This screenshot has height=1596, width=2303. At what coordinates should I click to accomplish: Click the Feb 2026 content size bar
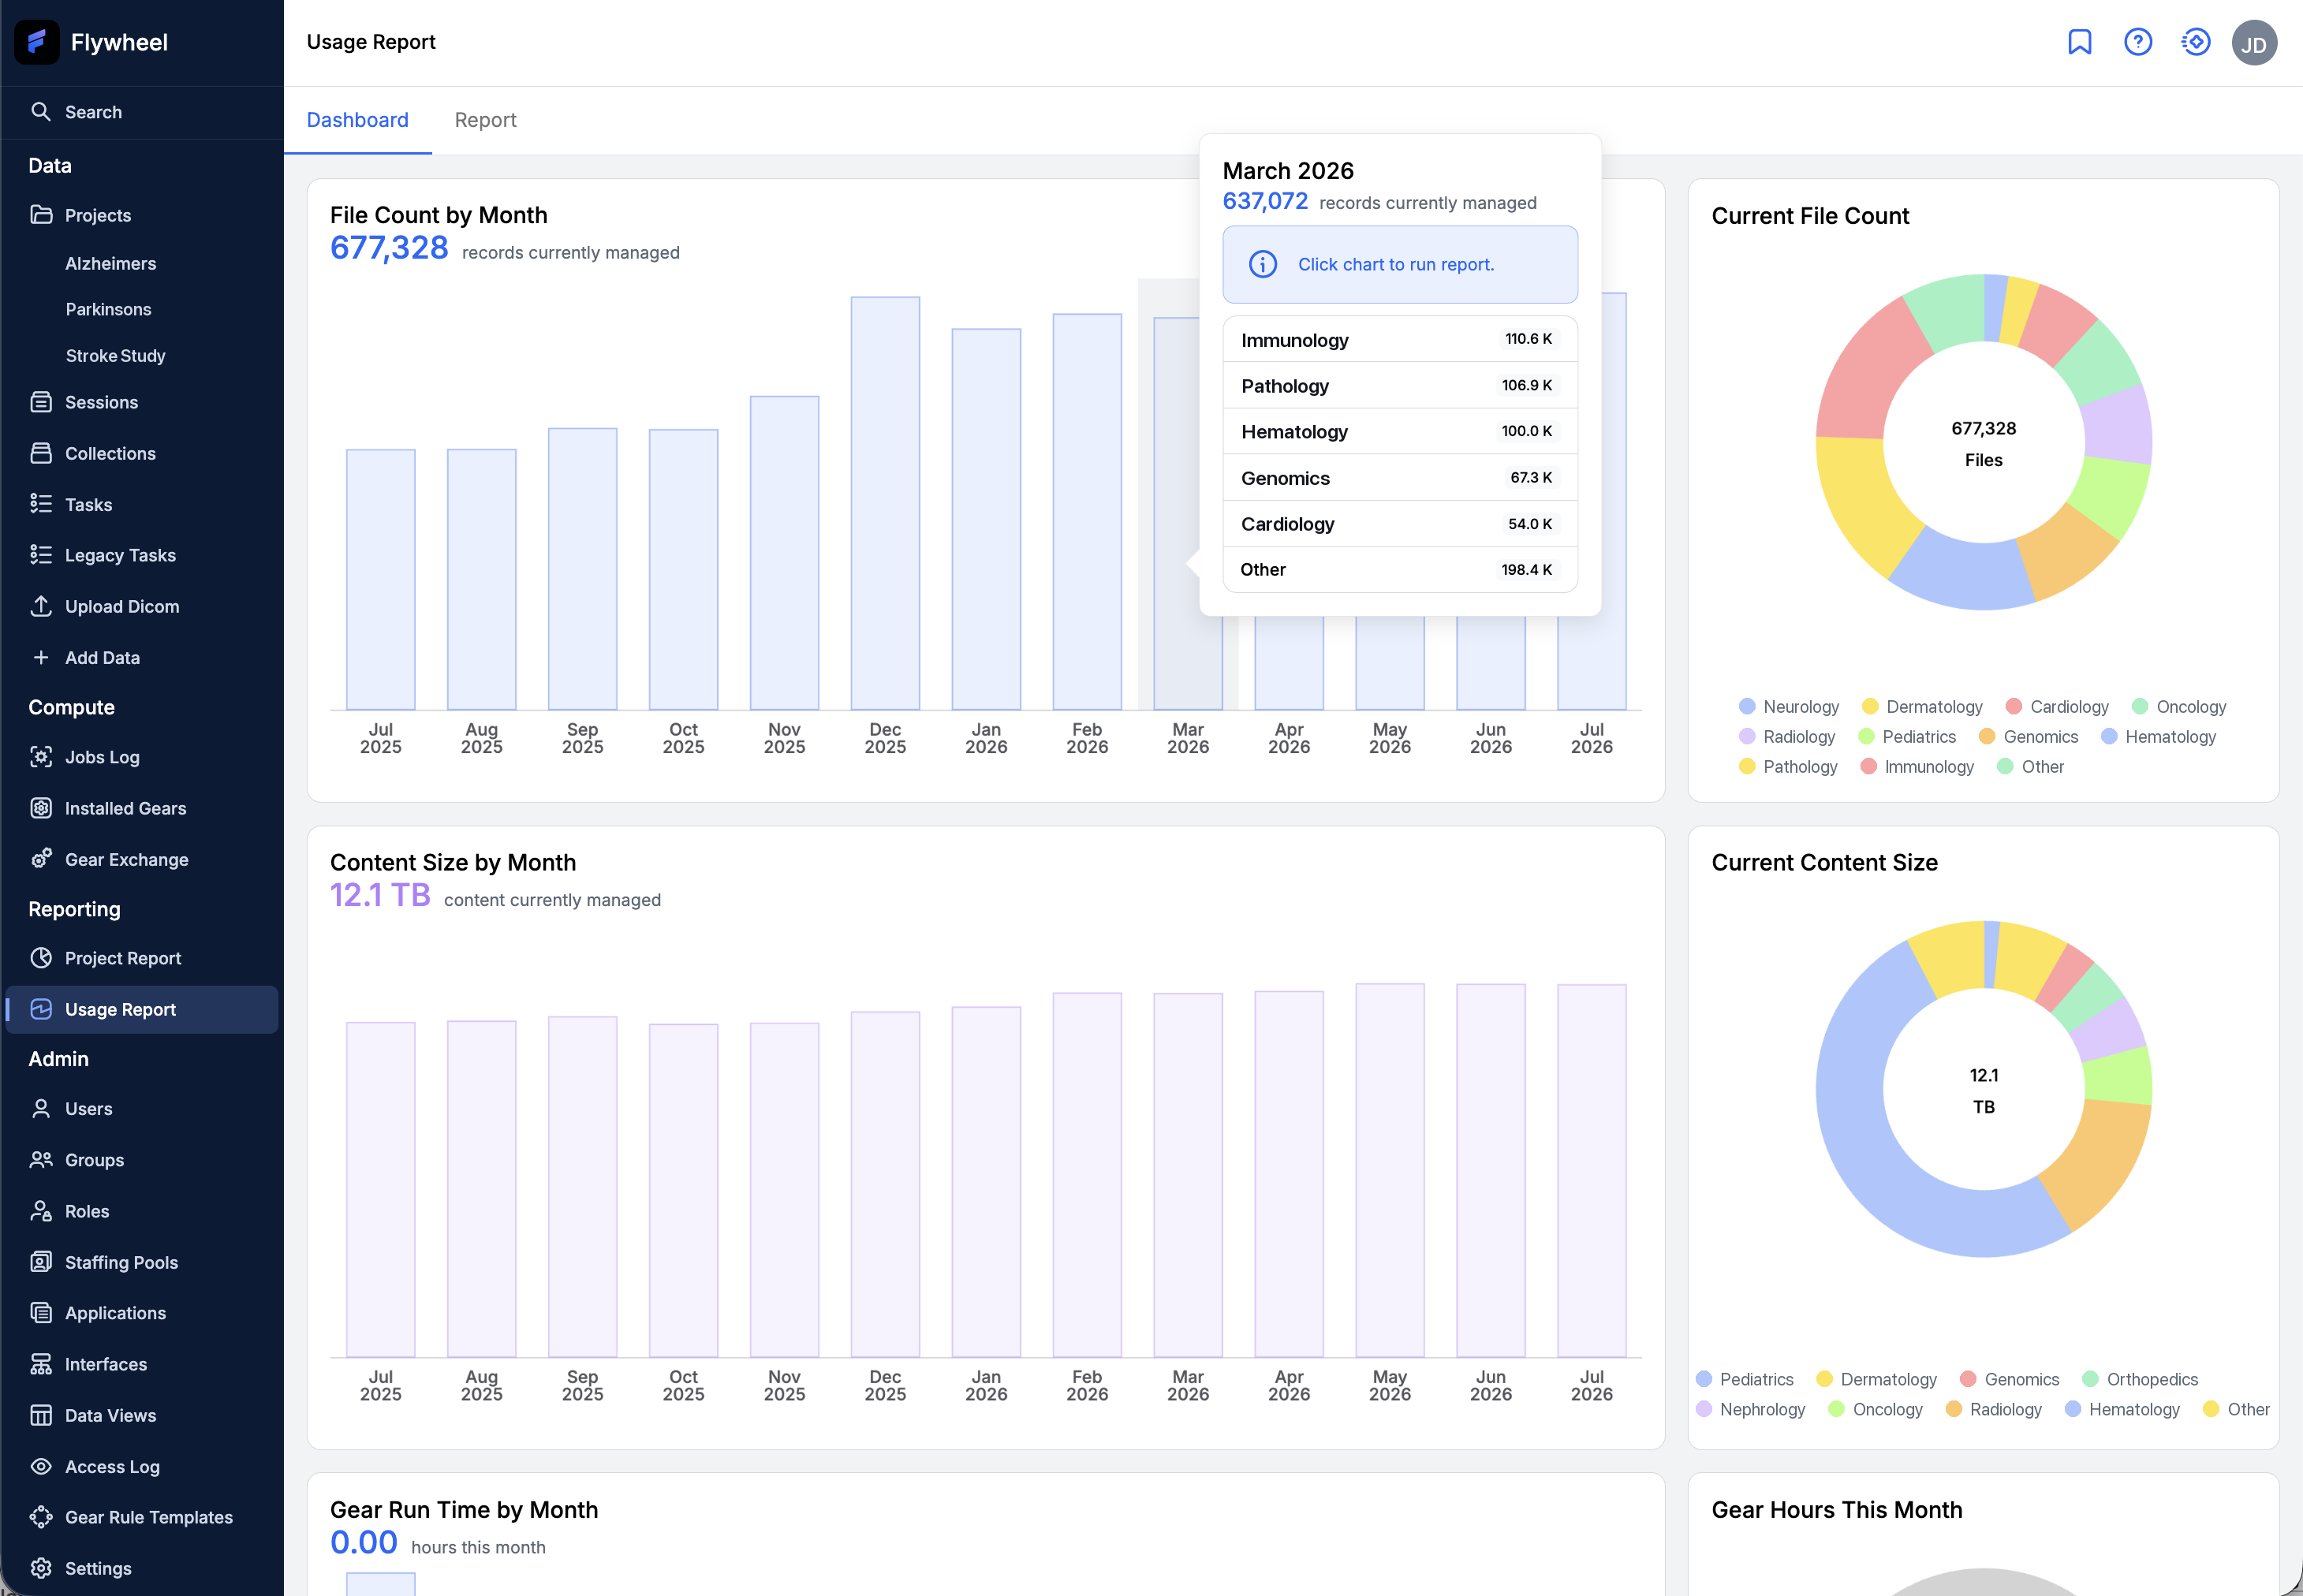pyautogui.click(x=1087, y=1175)
